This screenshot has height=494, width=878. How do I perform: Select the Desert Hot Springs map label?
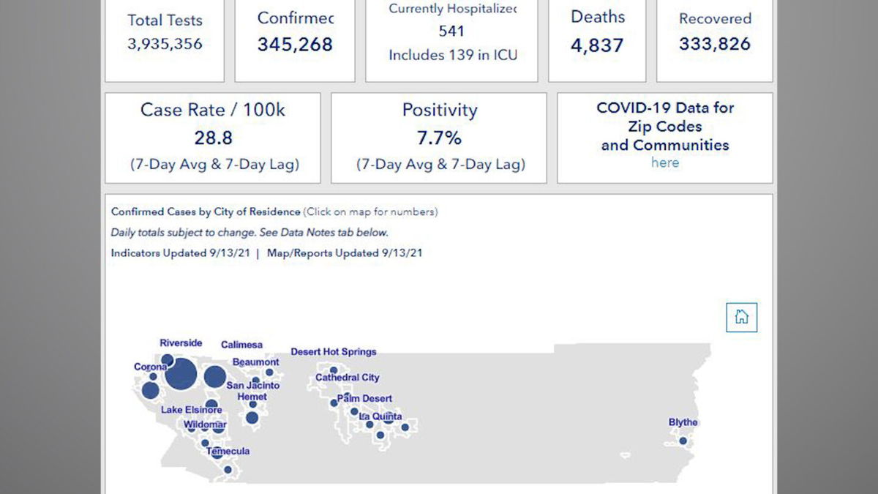[x=334, y=352]
